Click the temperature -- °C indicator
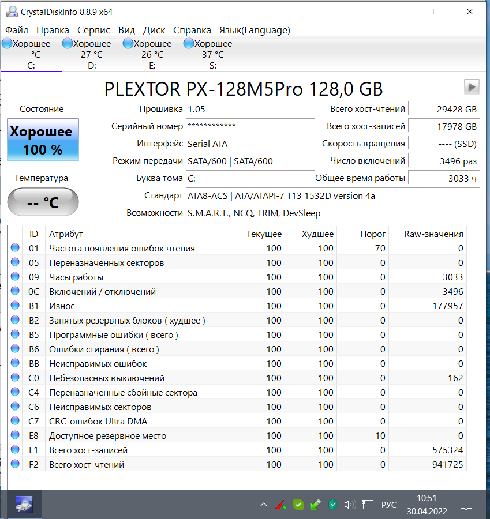The image size is (490, 519). tap(43, 202)
